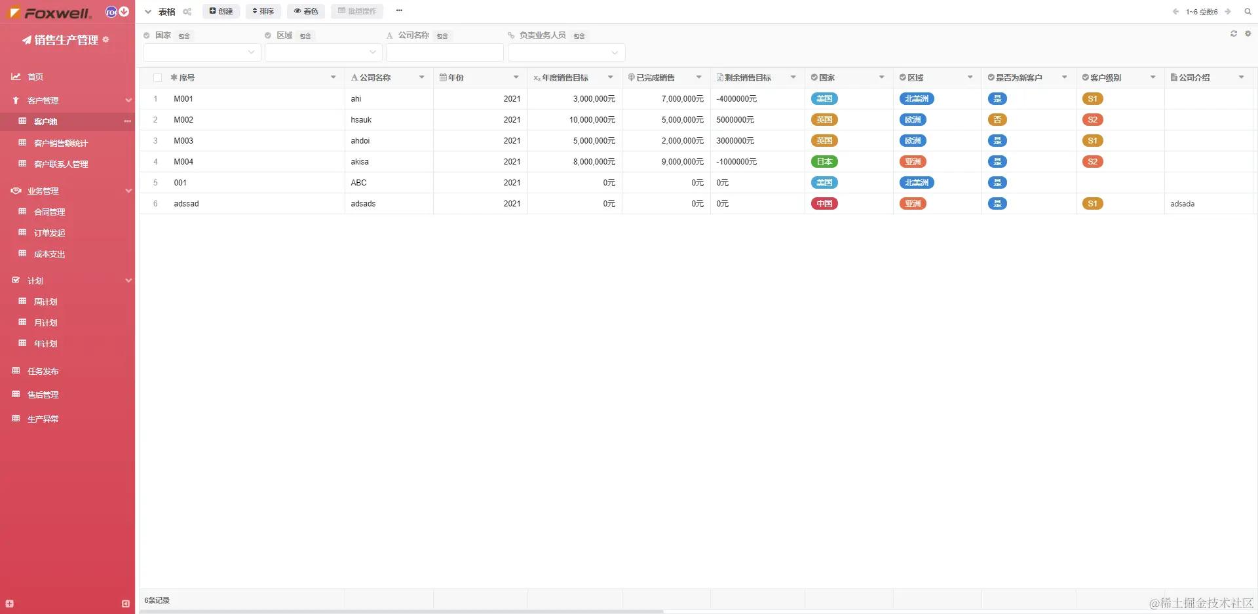Select 客户池 in the sidebar
1258x614 pixels.
click(x=46, y=121)
